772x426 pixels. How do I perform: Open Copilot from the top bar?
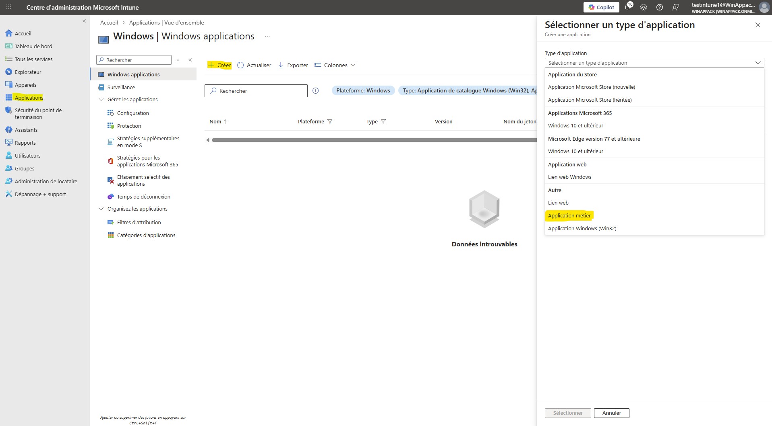[x=601, y=7]
